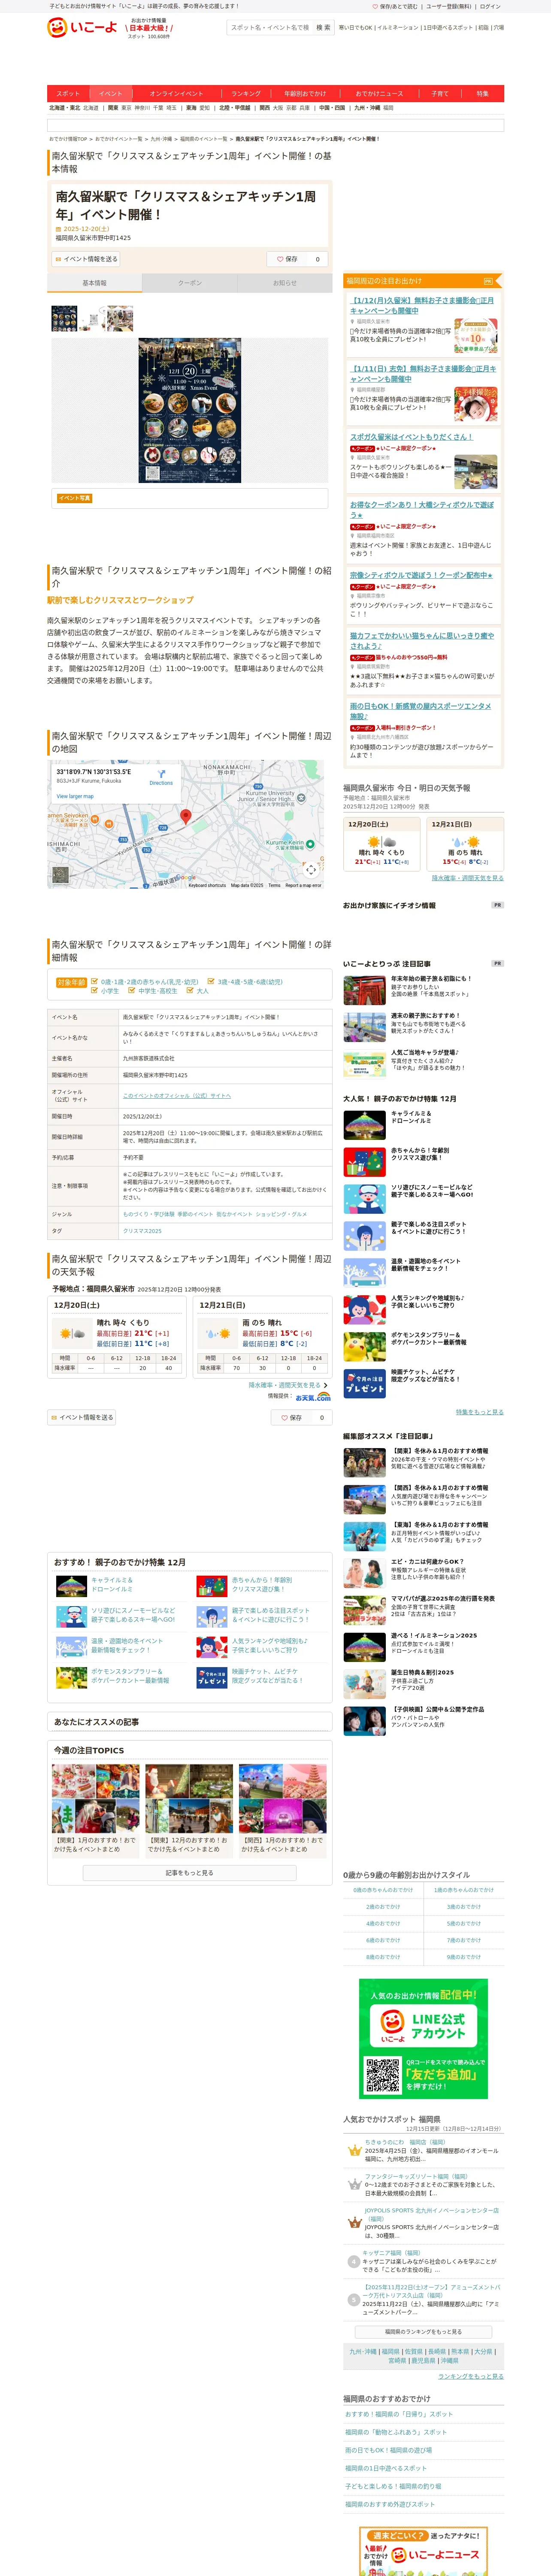The width and height of the screenshot is (551, 2576).
Task: Open the おでかけニュース menu item
Action: [379, 93]
